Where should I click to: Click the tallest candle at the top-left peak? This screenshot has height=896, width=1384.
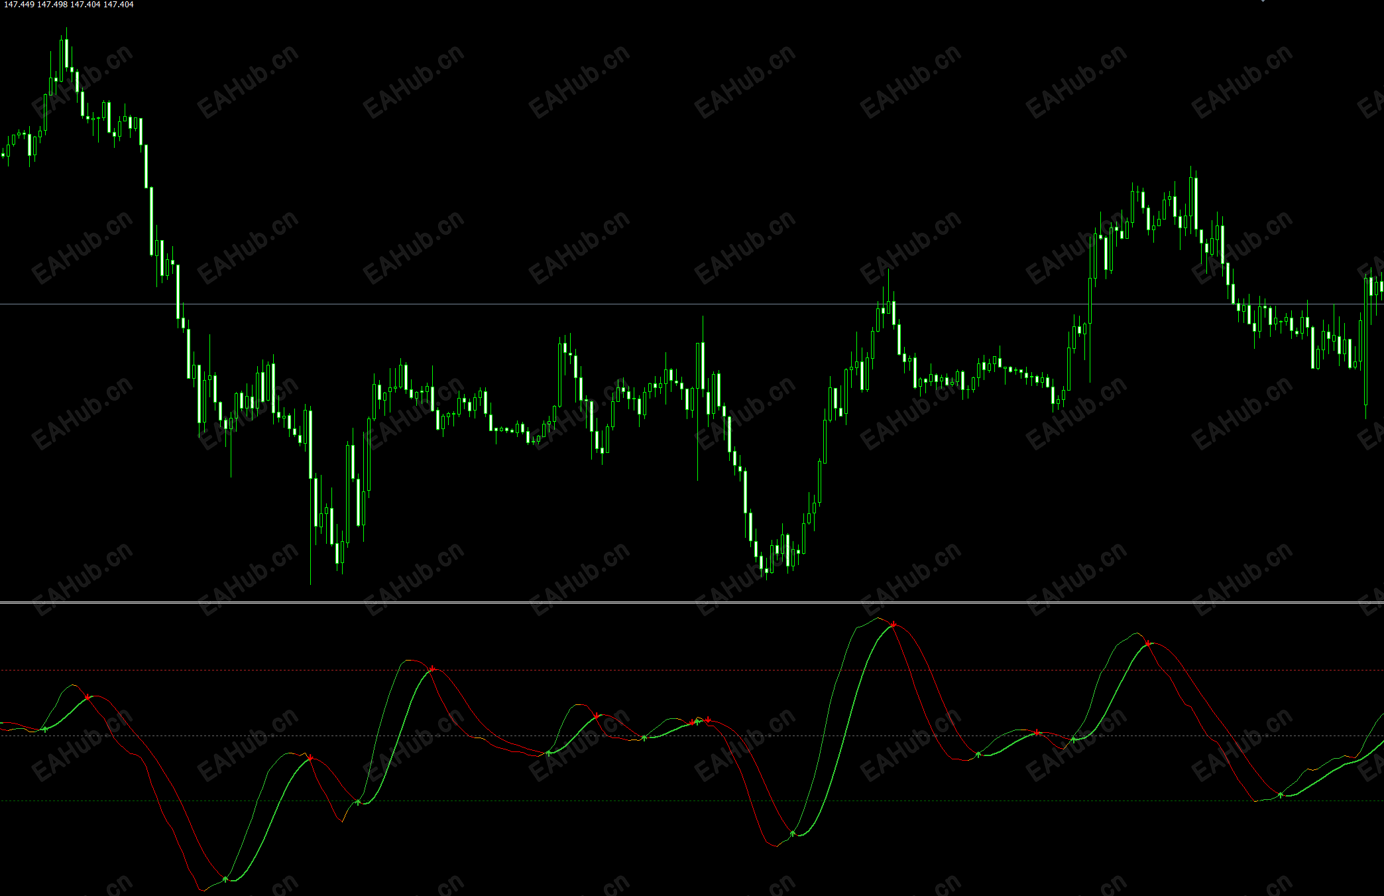(66, 53)
